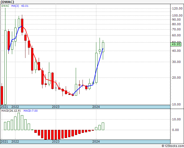Click the MACD(26,12,9) indicator label
Screen dimensions: 184x148
(11, 111)
